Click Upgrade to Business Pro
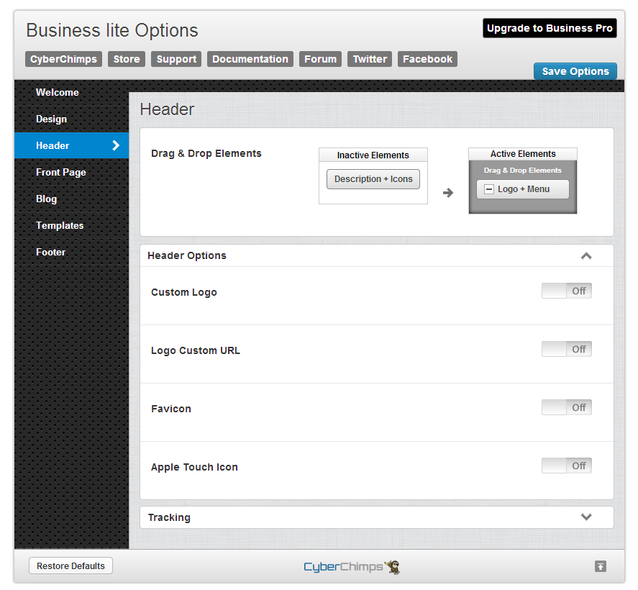This screenshot has height=590, width=638. click(550, 28)
